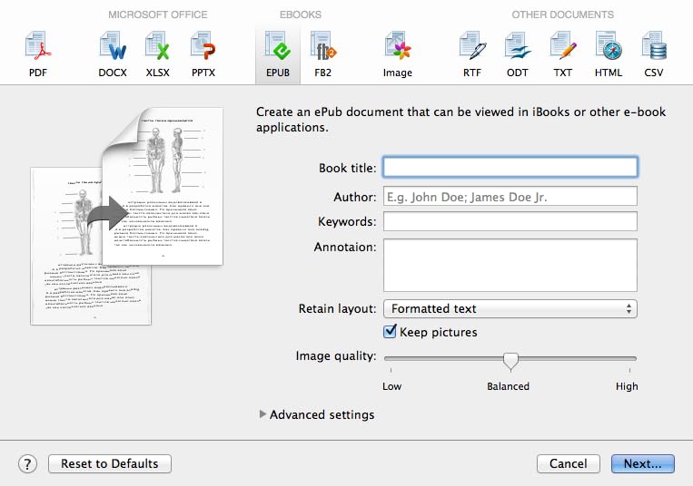Select the PDF output format icon

pos(37,53)
